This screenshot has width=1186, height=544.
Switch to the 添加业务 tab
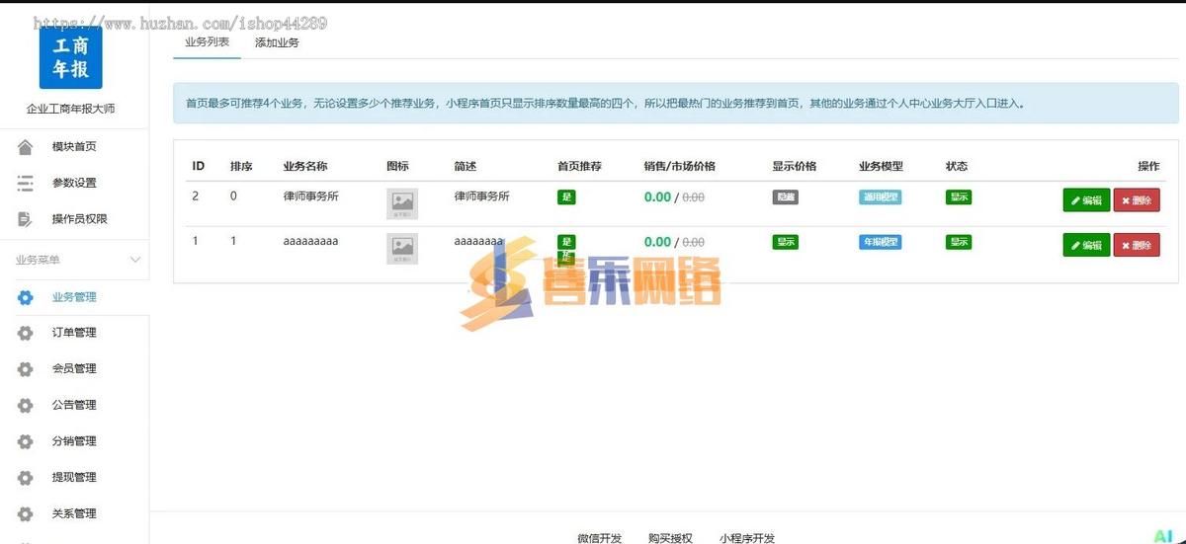pyautogui.click(x=277, y=42)
